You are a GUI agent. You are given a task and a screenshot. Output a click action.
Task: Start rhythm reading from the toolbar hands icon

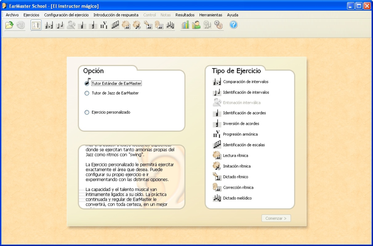pyautogui.click(x=126, y=25)
